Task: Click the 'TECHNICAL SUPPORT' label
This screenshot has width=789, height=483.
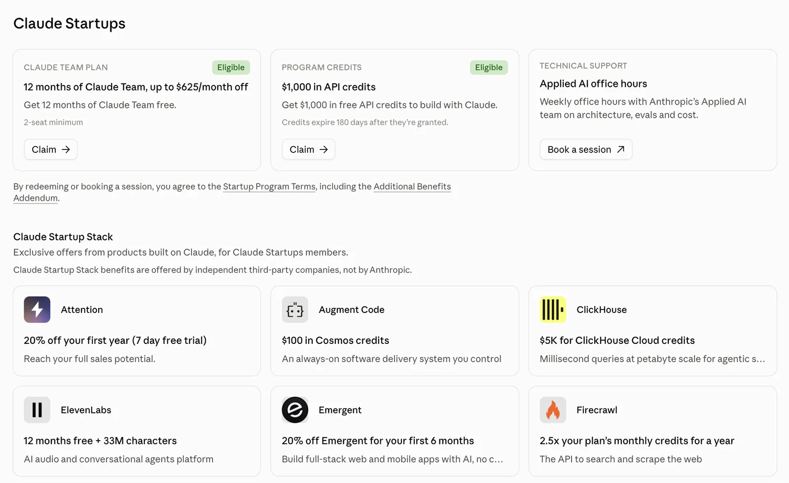Action: pos(583,66)
